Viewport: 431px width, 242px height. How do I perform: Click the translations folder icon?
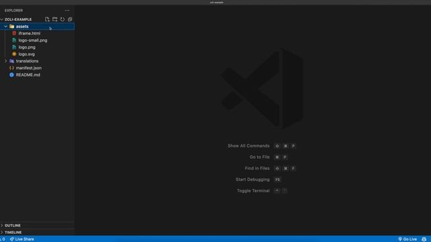(11, 61)
